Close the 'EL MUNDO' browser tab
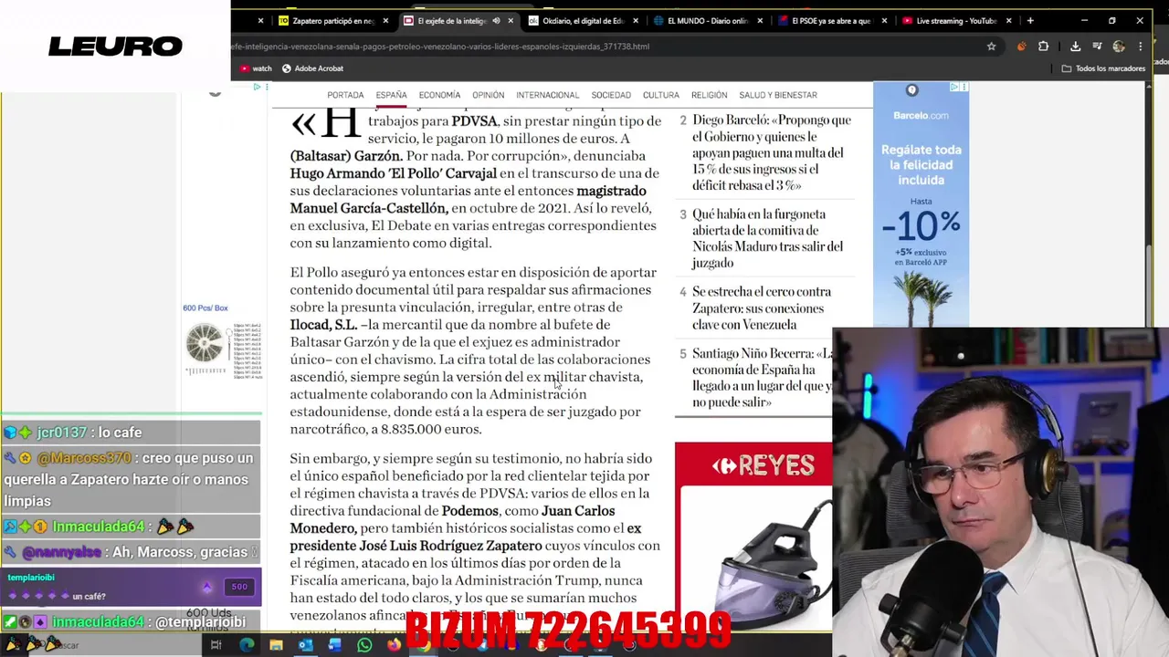1169x657 pixels. (x=761, y=21)
